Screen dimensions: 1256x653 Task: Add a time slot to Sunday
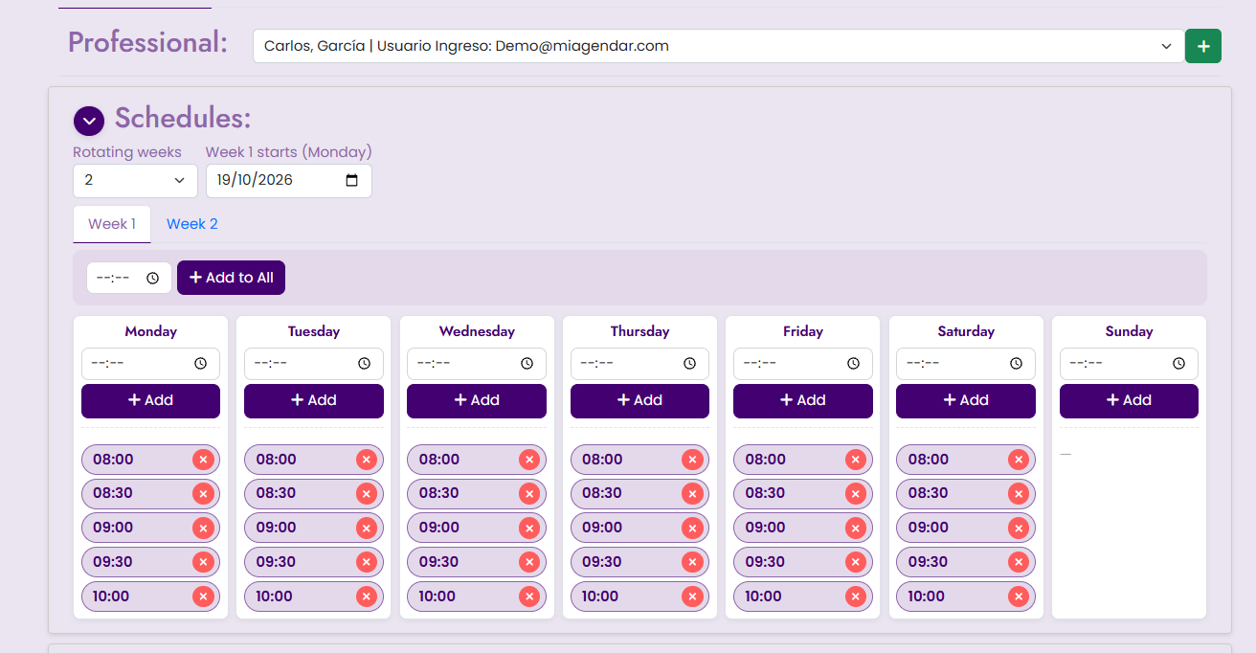pyautogui.click(x=1129, y=400)
